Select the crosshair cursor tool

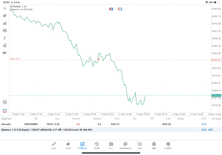(5, 8)
